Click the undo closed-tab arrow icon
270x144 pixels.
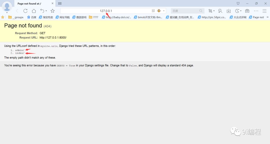point(42,11)
